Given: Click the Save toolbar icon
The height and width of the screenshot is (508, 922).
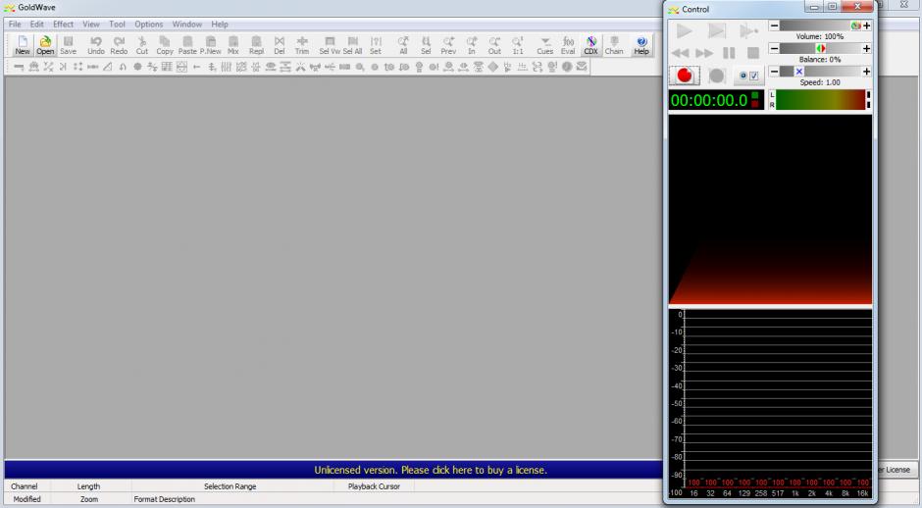Looking at the screenshot, I should pos(69,45).
